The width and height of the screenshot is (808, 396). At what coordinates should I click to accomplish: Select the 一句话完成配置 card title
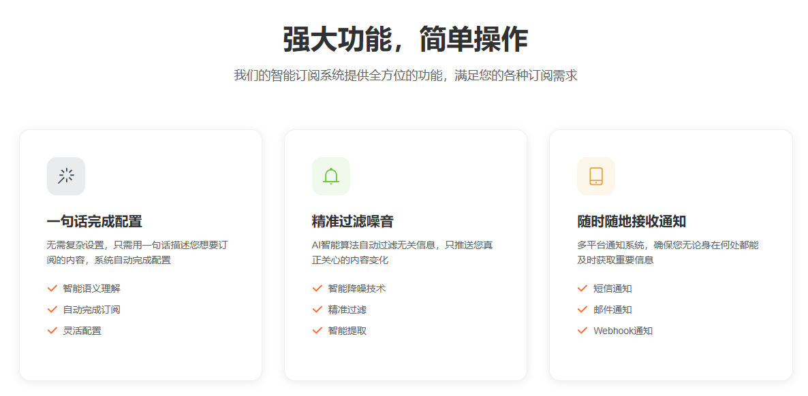pos(94,222)
